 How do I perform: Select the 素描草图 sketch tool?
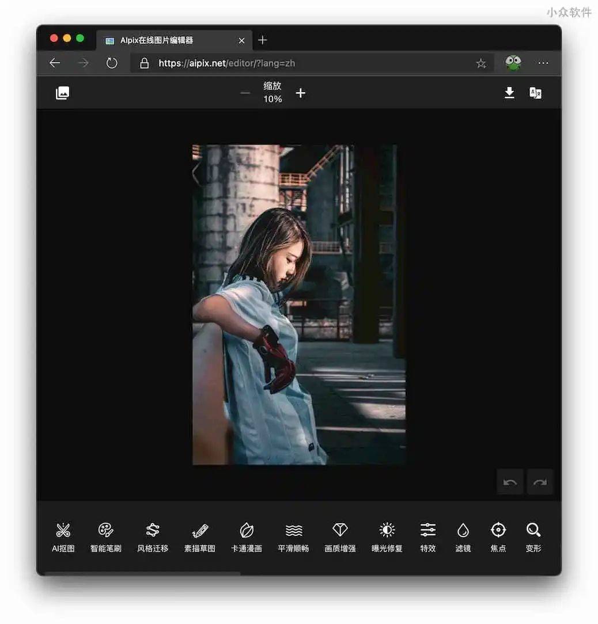tap(199, 537)
